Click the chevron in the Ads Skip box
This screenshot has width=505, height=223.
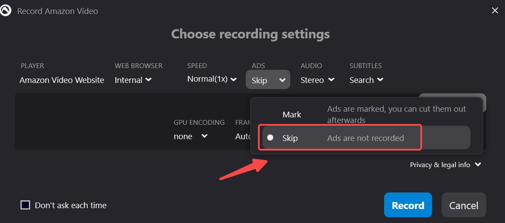282,80
